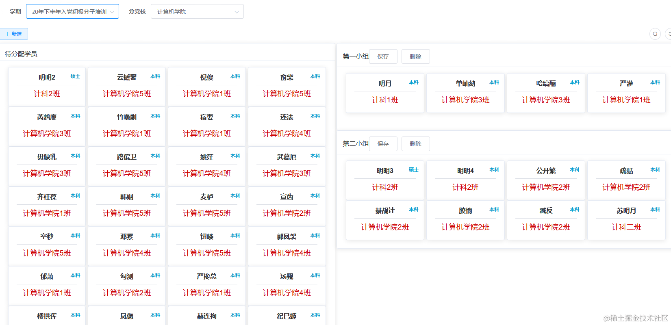671x325 pixels.
Task: Select student name 公廾繁
Action: tap(546, 171)
